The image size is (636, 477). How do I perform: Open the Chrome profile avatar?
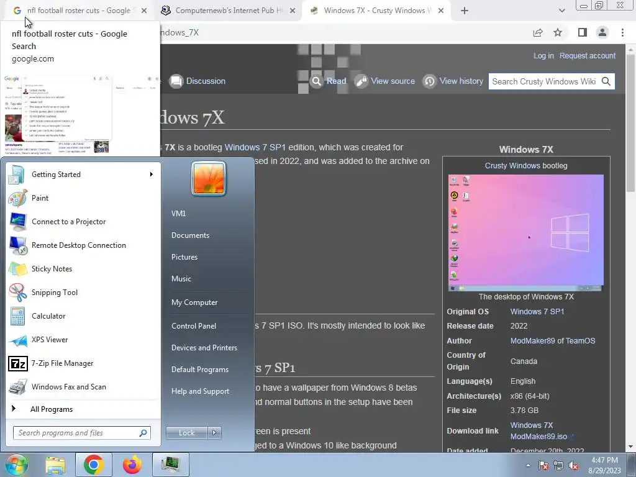tap(602, 32)
